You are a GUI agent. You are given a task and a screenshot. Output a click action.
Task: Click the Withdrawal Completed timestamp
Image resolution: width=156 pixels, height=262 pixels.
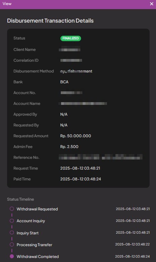coord(132,257)
